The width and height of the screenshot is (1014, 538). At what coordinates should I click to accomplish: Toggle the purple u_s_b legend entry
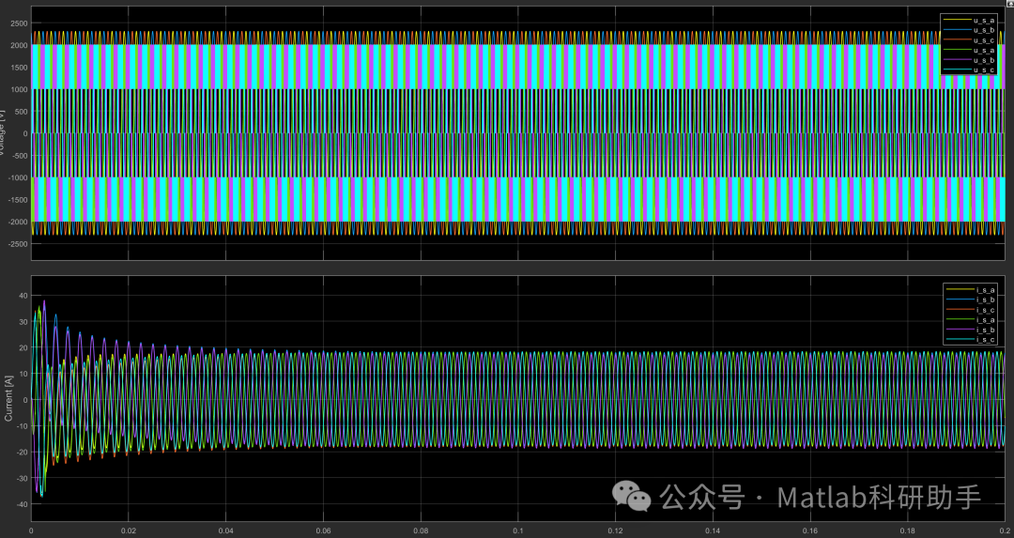click(x=969, y=59)
